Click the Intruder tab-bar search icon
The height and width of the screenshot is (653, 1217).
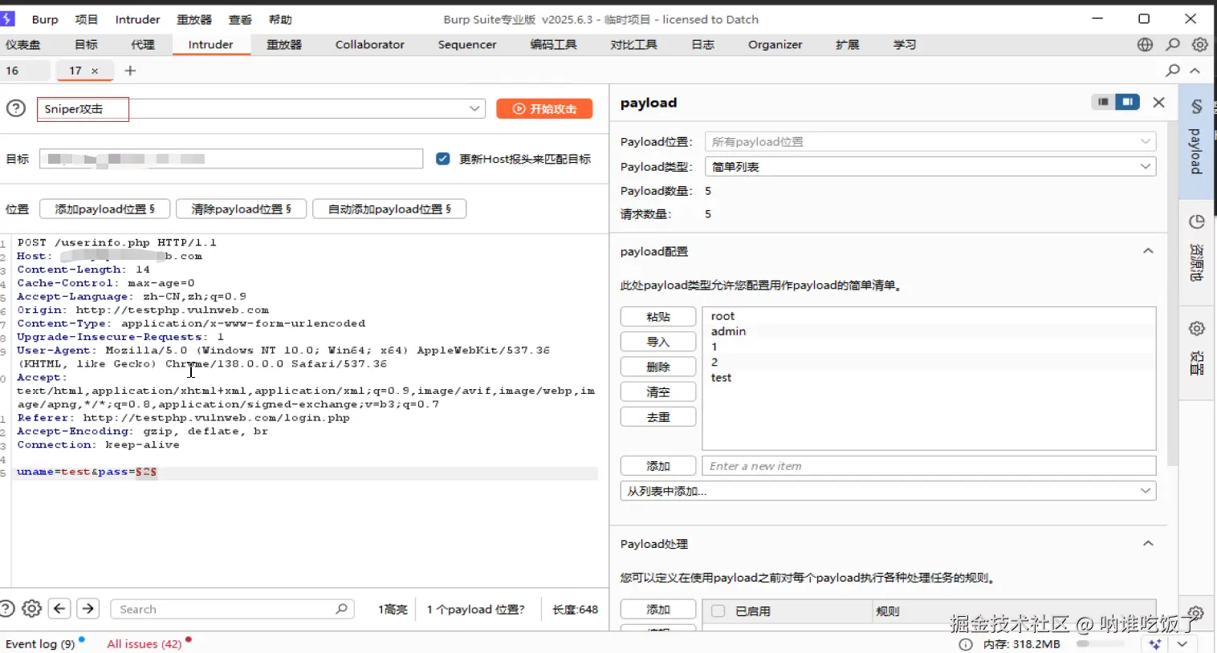[x=1173, y=71]
